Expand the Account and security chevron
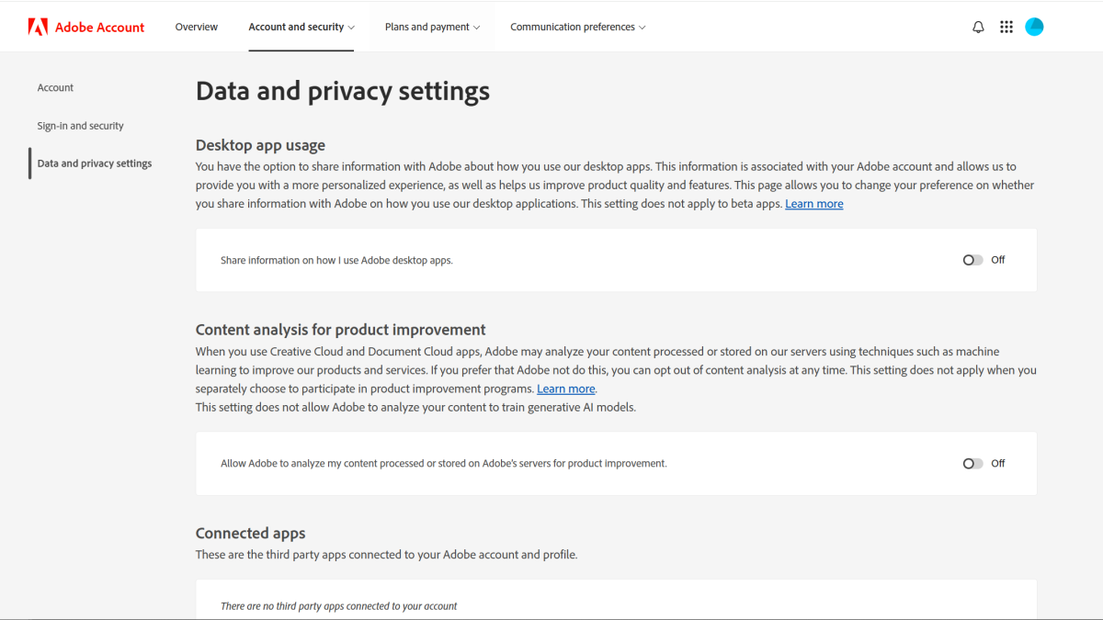This screenshot has height=620, width=1103. [x=351, y=28]
